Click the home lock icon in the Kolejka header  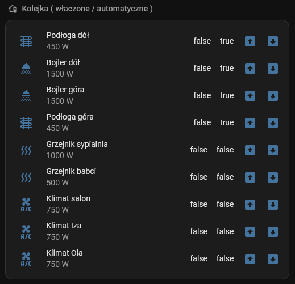coord(13,9)
